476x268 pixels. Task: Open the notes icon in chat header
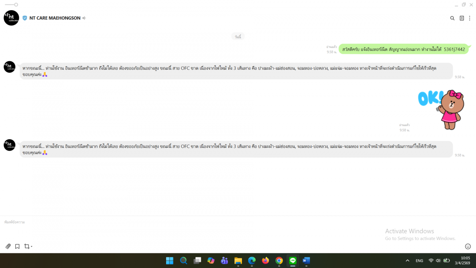click(461, 18)
